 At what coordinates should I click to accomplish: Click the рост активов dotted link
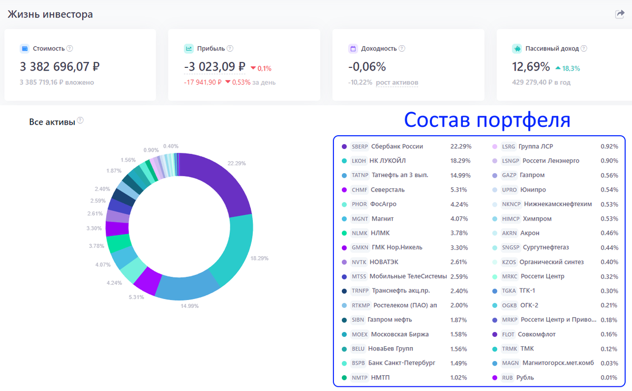click(x=397, y=83)
